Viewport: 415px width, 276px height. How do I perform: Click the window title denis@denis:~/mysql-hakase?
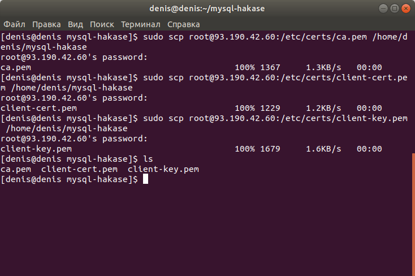click(x=207, y=8)
